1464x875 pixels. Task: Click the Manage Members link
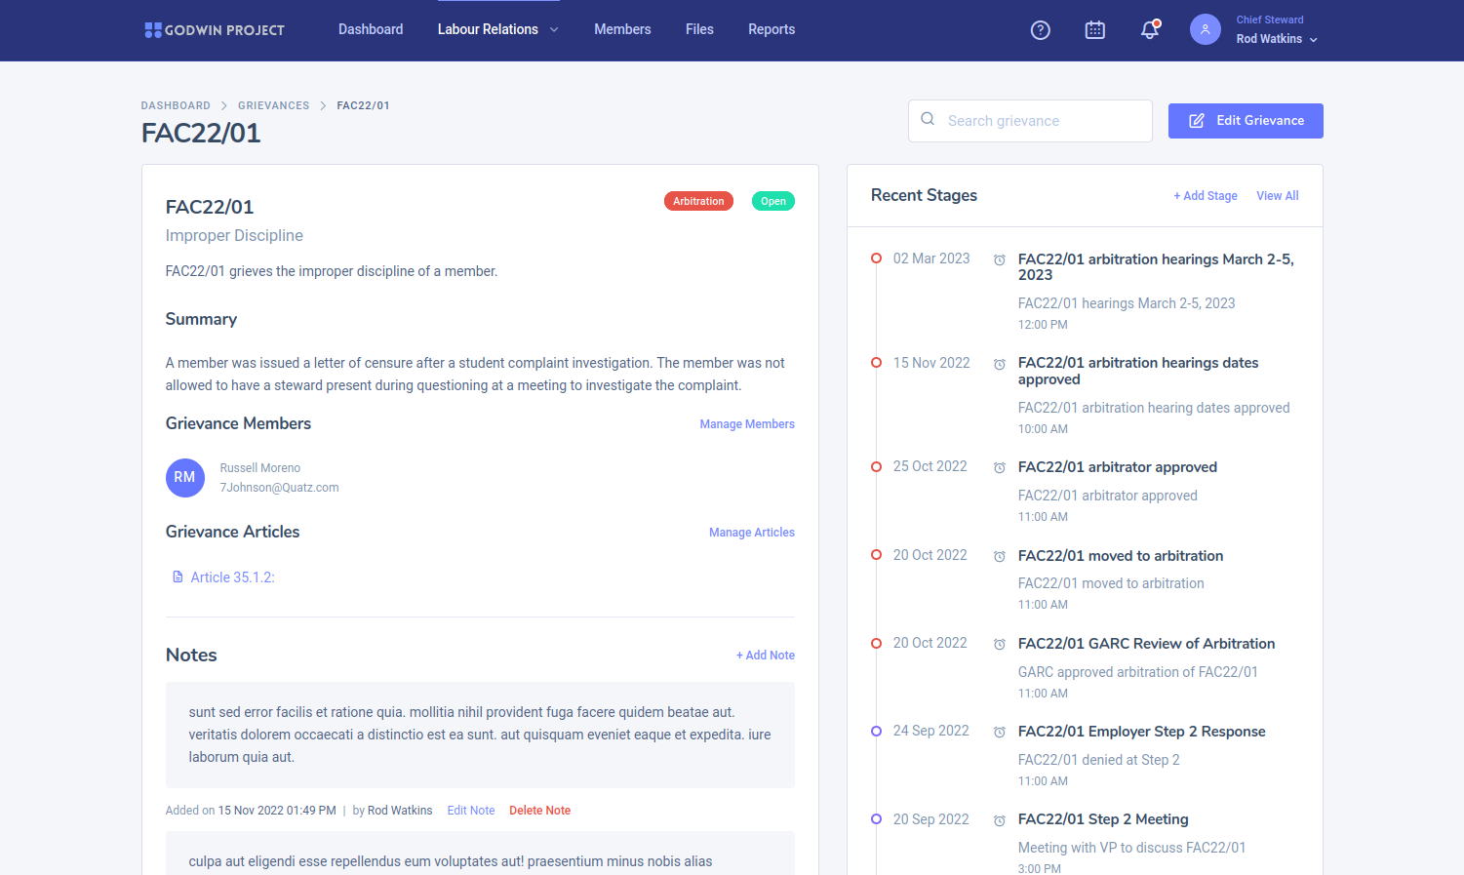(747, 424)
